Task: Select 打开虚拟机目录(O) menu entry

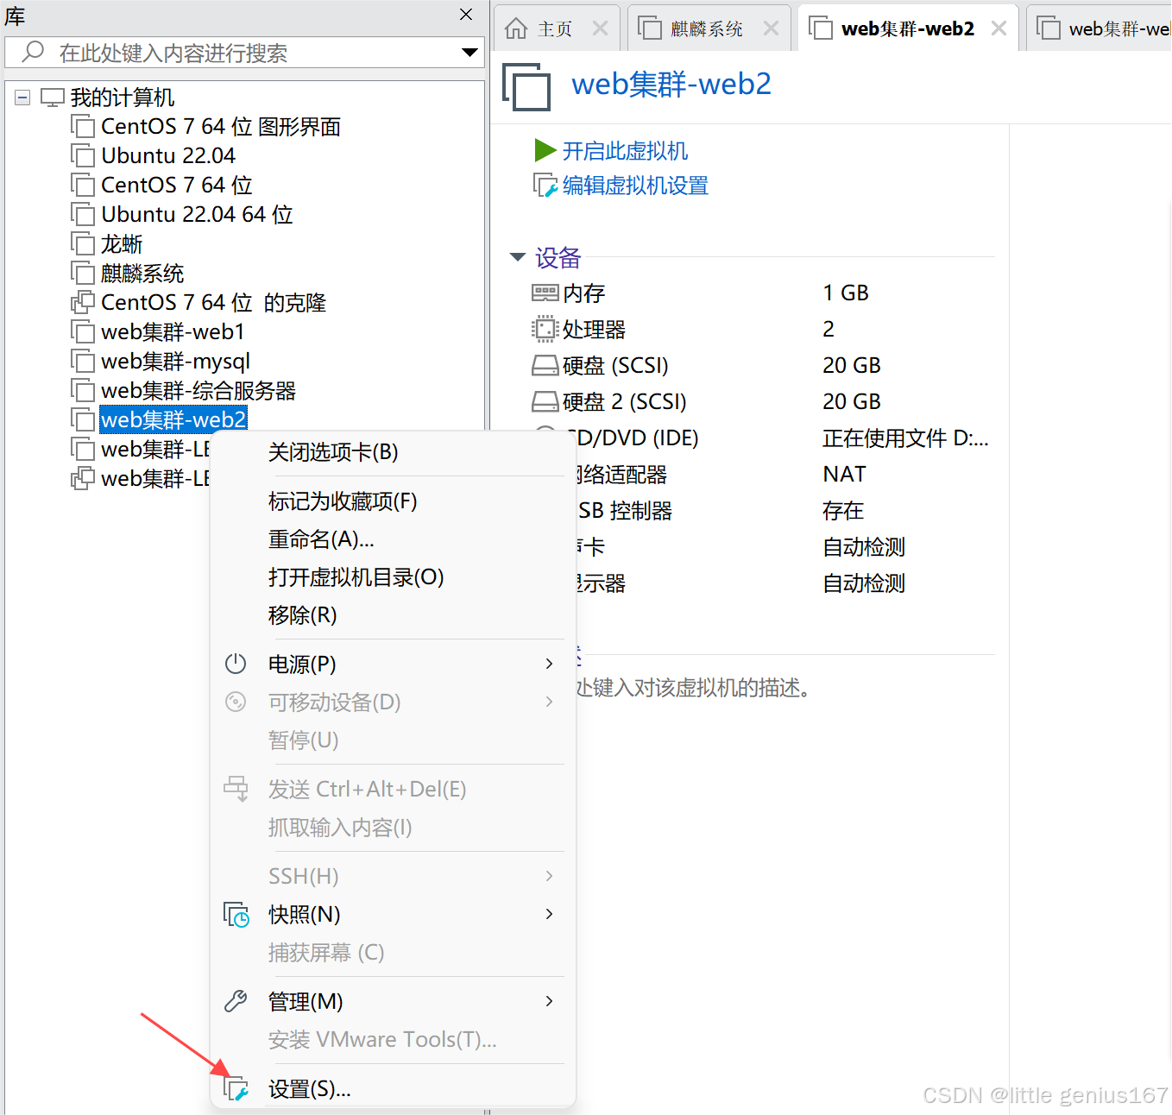Action: coord(393,577)
